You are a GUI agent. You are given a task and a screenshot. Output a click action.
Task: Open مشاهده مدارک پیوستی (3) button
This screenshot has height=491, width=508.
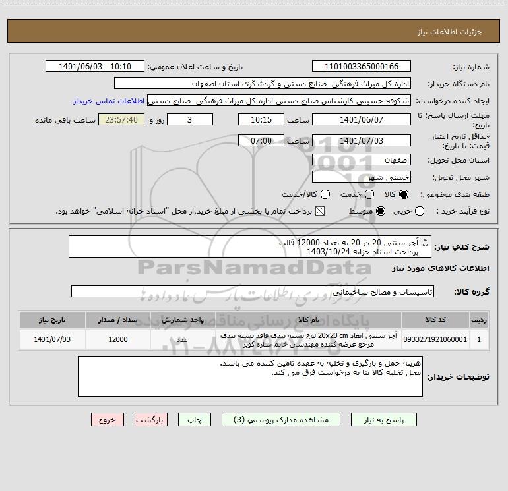[281, 420]
